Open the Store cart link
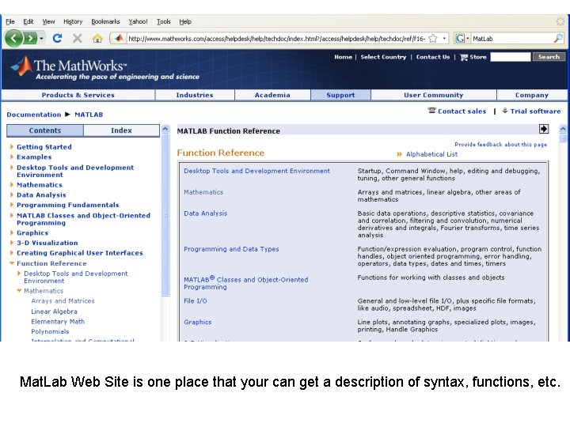This screenshot has height=427, width=570. [473, 57]
